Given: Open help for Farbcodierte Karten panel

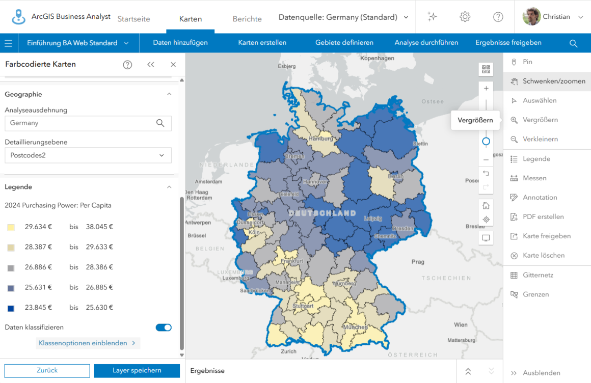Looking at the screenshot, I should [127, 65].
